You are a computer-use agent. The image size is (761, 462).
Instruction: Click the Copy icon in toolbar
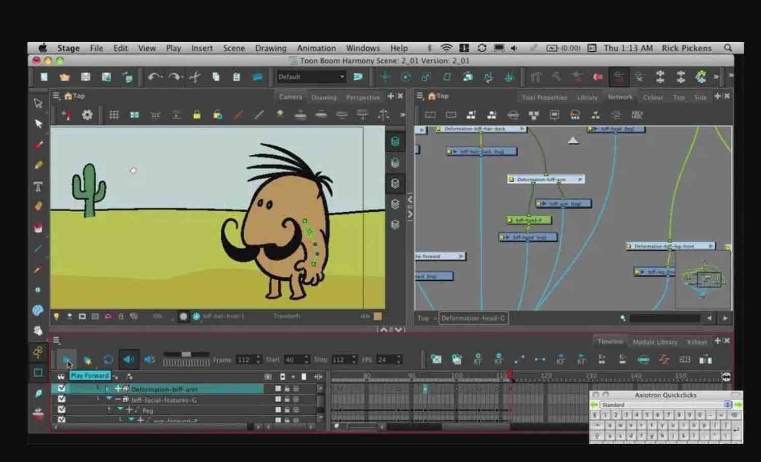[216, 77]
